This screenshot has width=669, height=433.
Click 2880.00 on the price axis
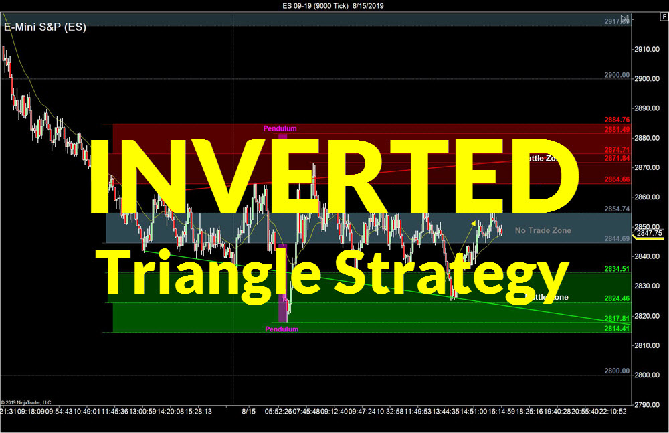pyautogui.click(x=647, y=138)
